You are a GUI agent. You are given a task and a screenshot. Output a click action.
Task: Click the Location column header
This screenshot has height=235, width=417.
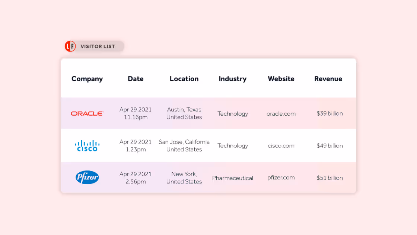click(x=184, y=79)
